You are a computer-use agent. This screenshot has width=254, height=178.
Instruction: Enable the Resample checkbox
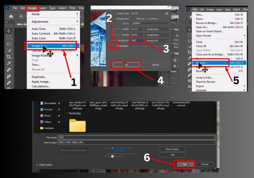tap(115, 46)
